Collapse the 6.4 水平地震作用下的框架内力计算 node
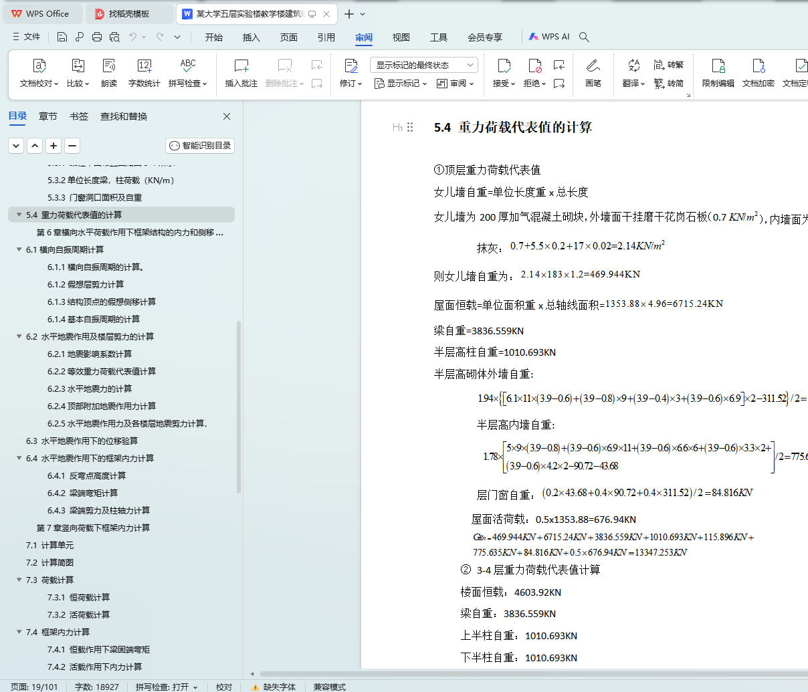Viewport: 808px width, 692px height. [19, 458]
